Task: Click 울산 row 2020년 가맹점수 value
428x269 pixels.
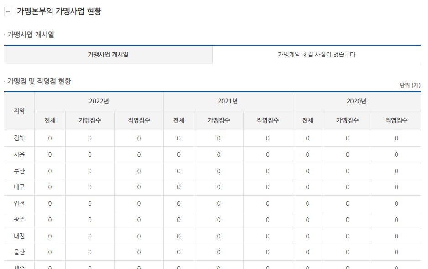Action: click(x=348, y=252)
